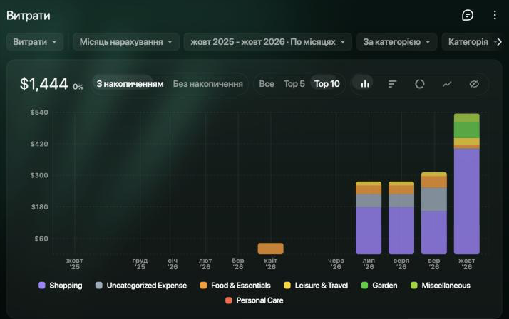Toggle the Uncategorized Expense legend item

click(141, 286)
